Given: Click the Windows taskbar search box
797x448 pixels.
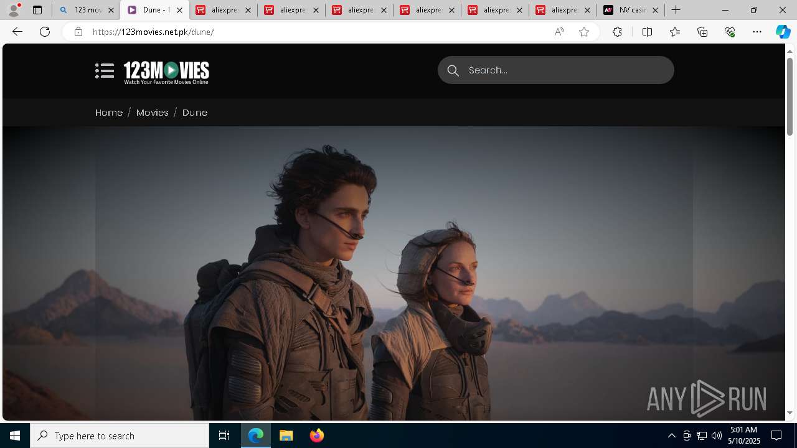Looking at the screenshot, I should [x=120, y=436].
